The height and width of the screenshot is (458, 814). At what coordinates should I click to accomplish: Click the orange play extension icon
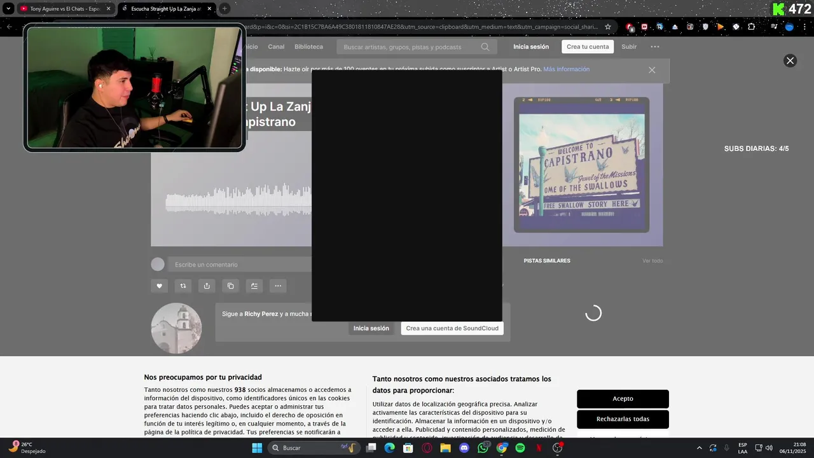coord(721,27)
